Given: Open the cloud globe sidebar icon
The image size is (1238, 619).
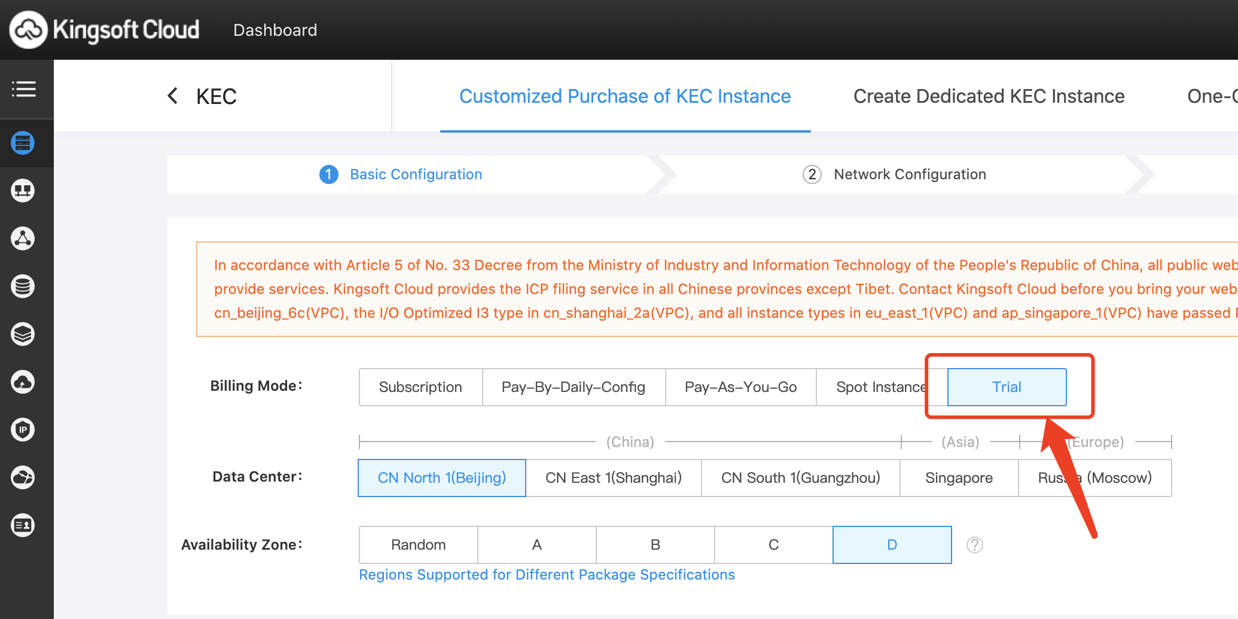Looking at the screenshot, I should click(23, 477).
